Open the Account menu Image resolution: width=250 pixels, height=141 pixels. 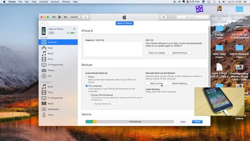tap(55, 2)
